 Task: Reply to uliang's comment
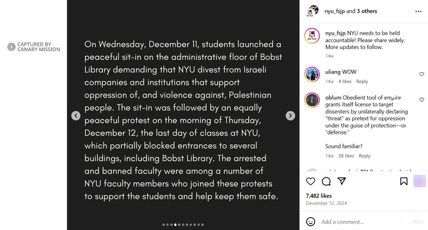click(x=362, y=82)
